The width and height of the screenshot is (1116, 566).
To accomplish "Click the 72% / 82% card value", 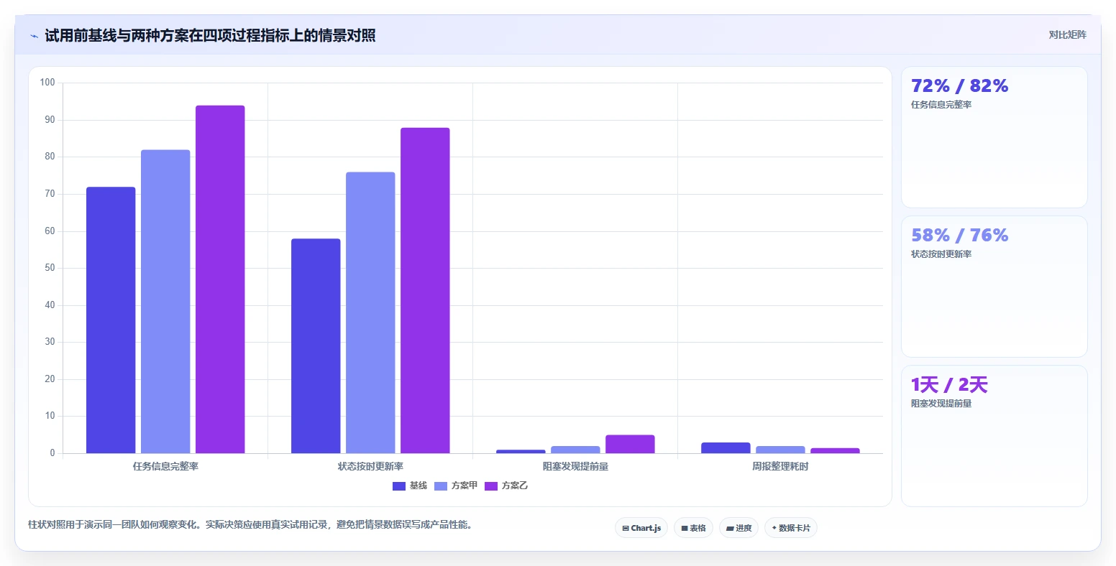I will point(959,86).
